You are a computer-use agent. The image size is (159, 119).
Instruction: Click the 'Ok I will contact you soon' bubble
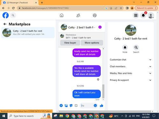pos(86,94)
